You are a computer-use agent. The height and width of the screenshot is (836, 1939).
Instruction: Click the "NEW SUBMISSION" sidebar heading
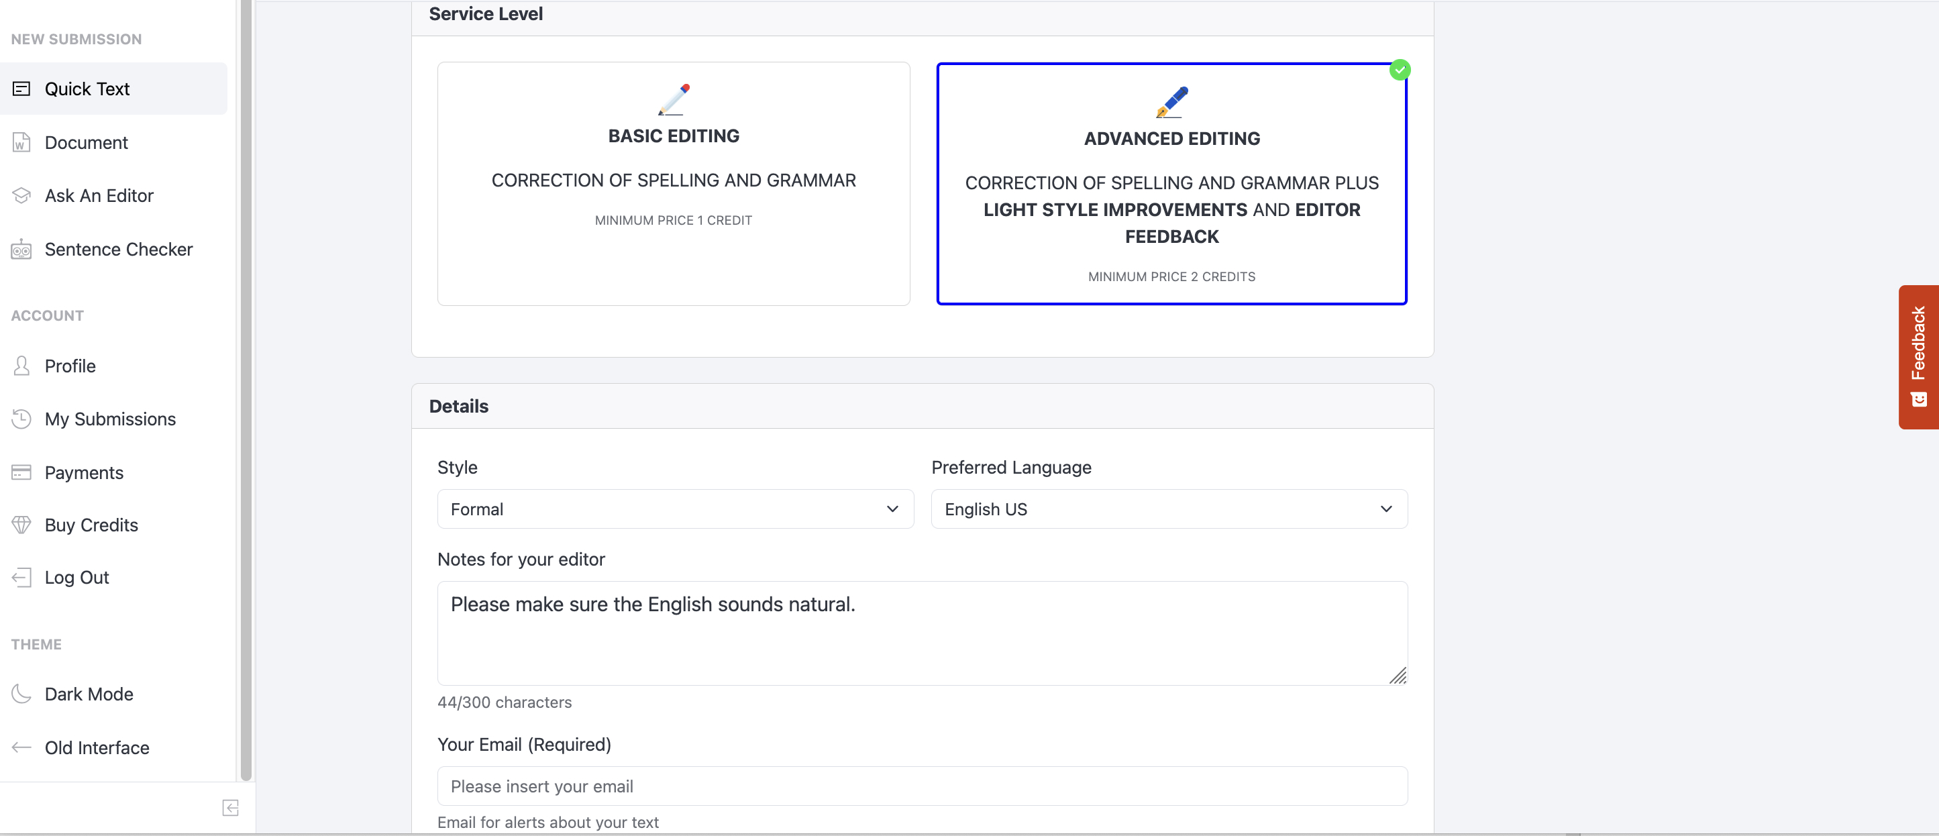click(x=76, y=39)
